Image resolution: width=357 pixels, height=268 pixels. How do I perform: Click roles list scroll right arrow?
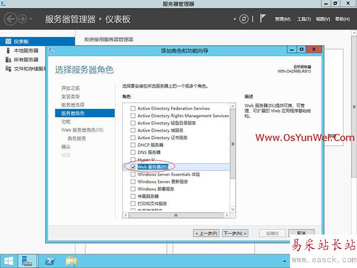point(226,215)
